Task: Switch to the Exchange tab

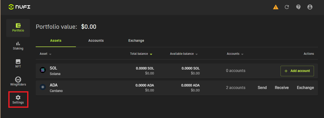Action: tap(136, 40)
